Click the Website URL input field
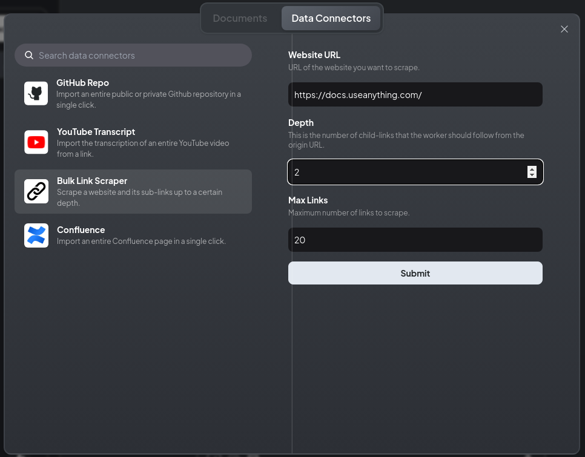 415,94
